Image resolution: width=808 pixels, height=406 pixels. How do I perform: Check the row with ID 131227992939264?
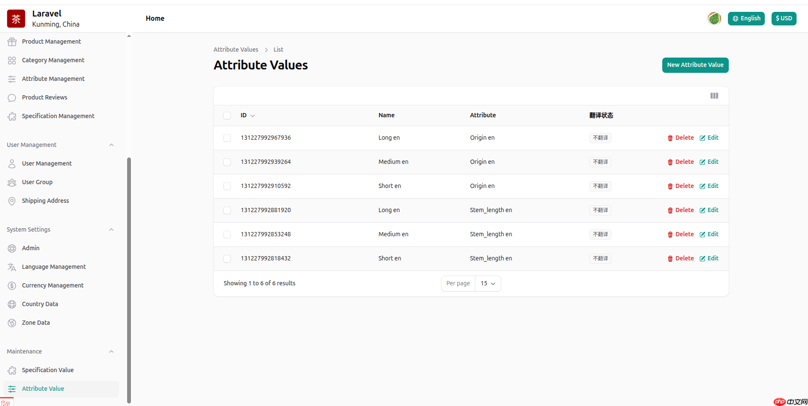(x=227, y=162)
